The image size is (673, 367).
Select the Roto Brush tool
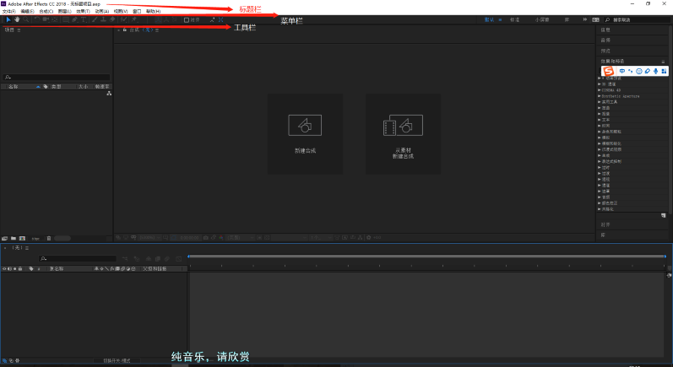tap(123, 19)
